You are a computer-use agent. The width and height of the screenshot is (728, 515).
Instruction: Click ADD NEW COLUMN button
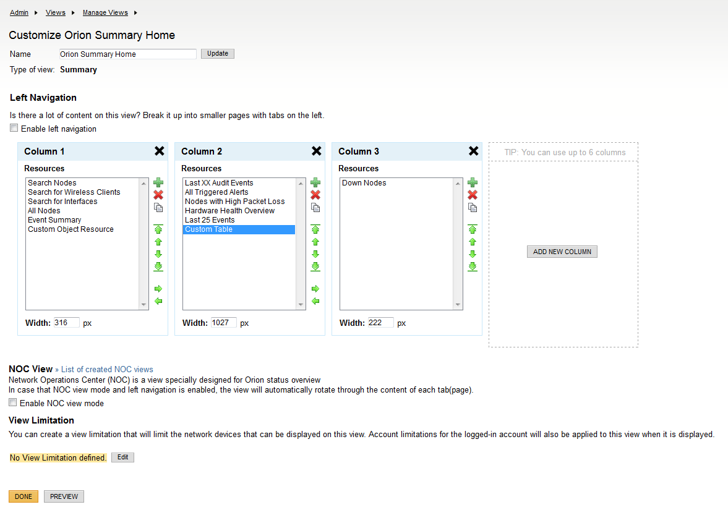562,252
